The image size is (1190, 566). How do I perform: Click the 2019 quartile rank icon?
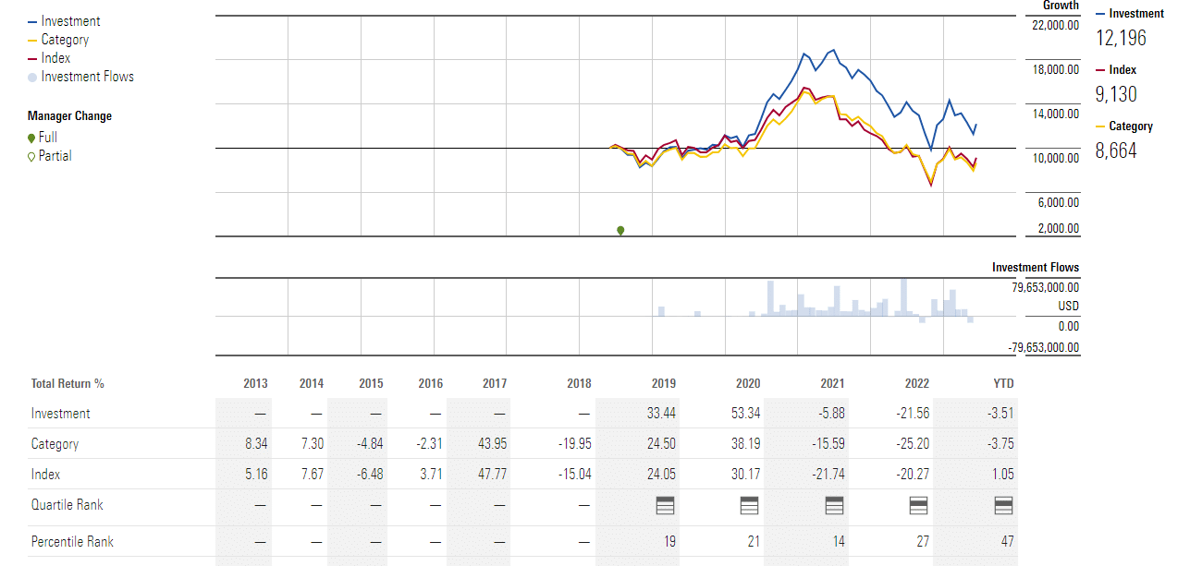665,505
